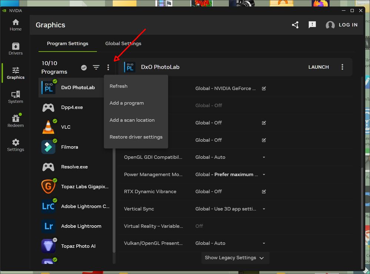Select the Adobe Lightroom Lr icon

(x=49, y=226)
